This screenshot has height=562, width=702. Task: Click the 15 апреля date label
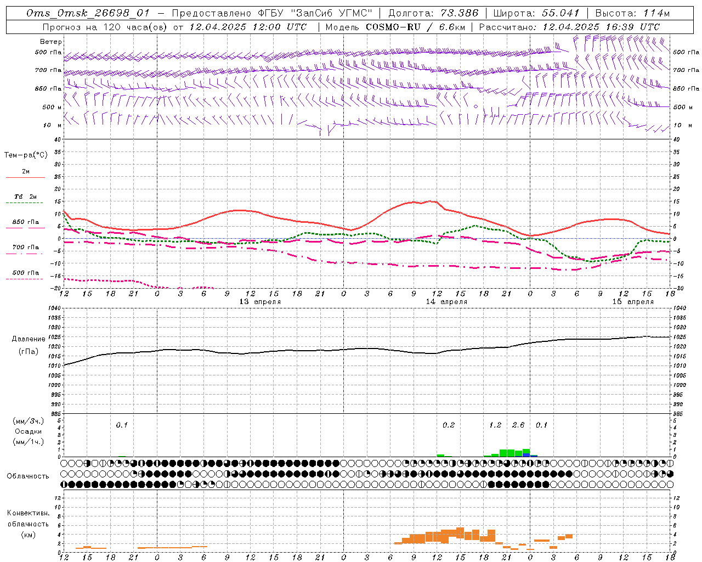tap(633, 302)
